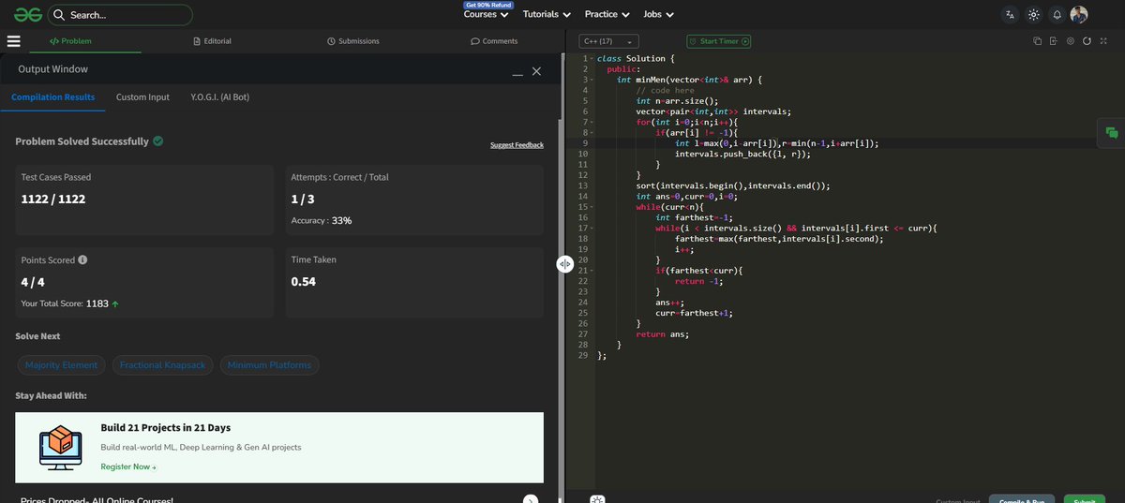Screen dimensions: 1125x503
Task: Collapse the if block fold at line 8
Action: (x=592, y=133)
